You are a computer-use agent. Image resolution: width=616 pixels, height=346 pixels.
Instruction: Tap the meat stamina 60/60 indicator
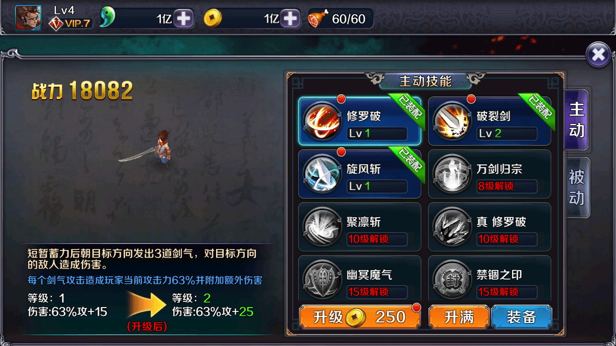point(340,19)
